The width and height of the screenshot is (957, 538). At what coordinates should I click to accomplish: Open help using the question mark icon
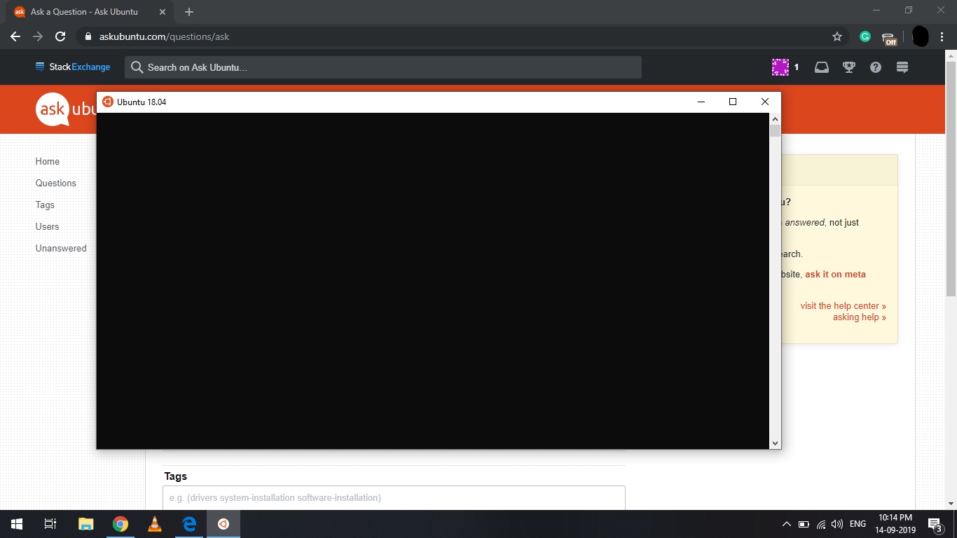875,67
